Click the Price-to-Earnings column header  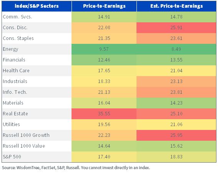(104, 6)
